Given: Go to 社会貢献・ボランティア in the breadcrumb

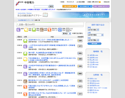Looking at the screenshot, I should (x=49, y=10).
